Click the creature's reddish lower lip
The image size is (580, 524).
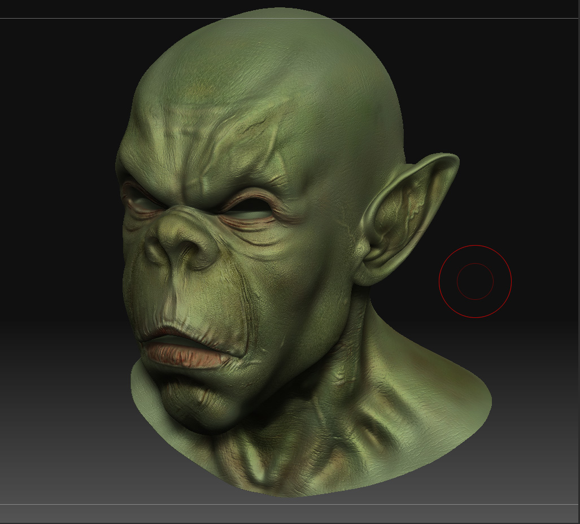pos(187,354)
